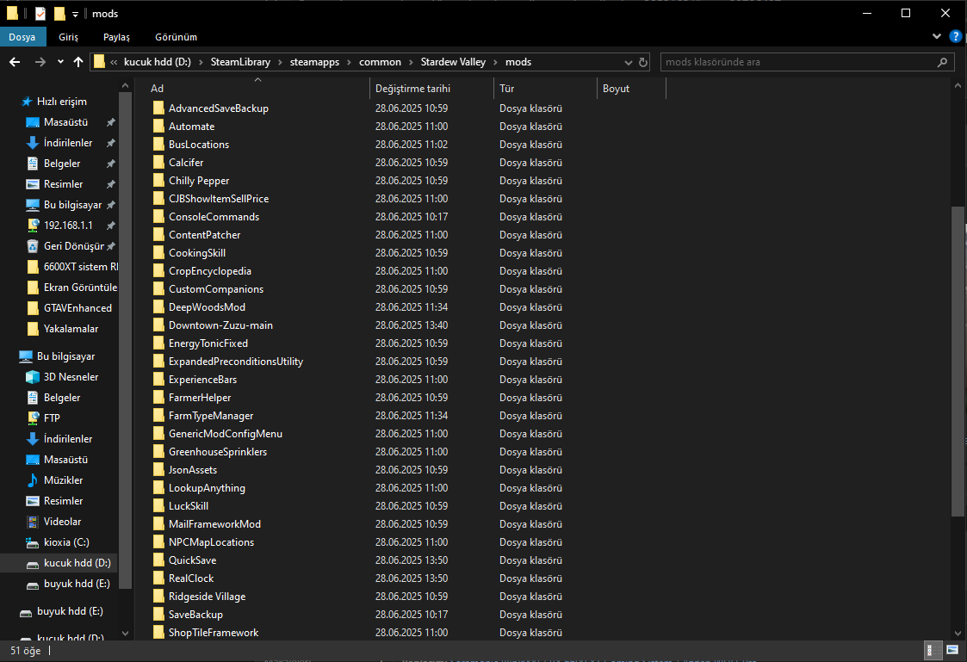The image size is (967, 662).
Task: Open Masaüstü under quick access
Action: [65, 122]
